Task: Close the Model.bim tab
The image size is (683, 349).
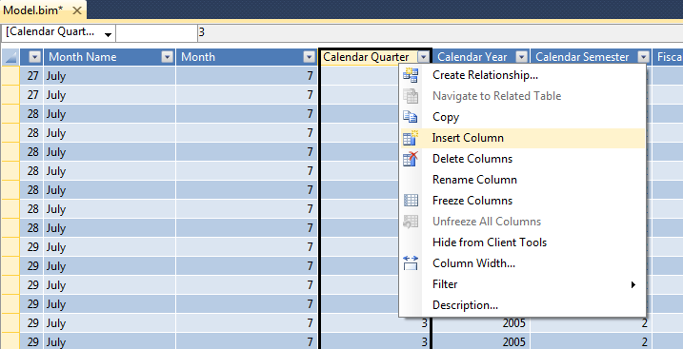Action: click(x=77, y=10)
